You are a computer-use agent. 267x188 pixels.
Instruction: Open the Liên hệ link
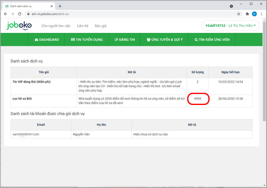pyautogui.click(x=83, y=26)
